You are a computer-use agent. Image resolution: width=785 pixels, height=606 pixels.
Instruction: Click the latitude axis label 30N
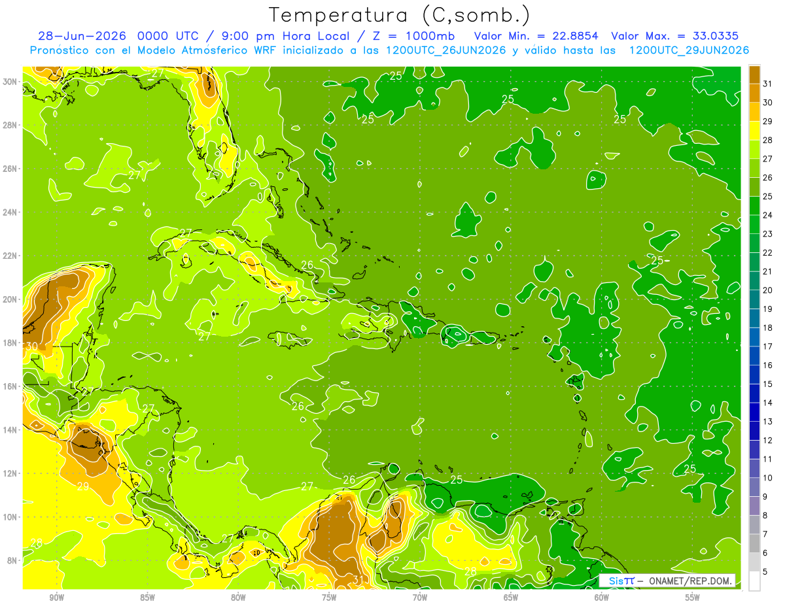coord(11,82)
